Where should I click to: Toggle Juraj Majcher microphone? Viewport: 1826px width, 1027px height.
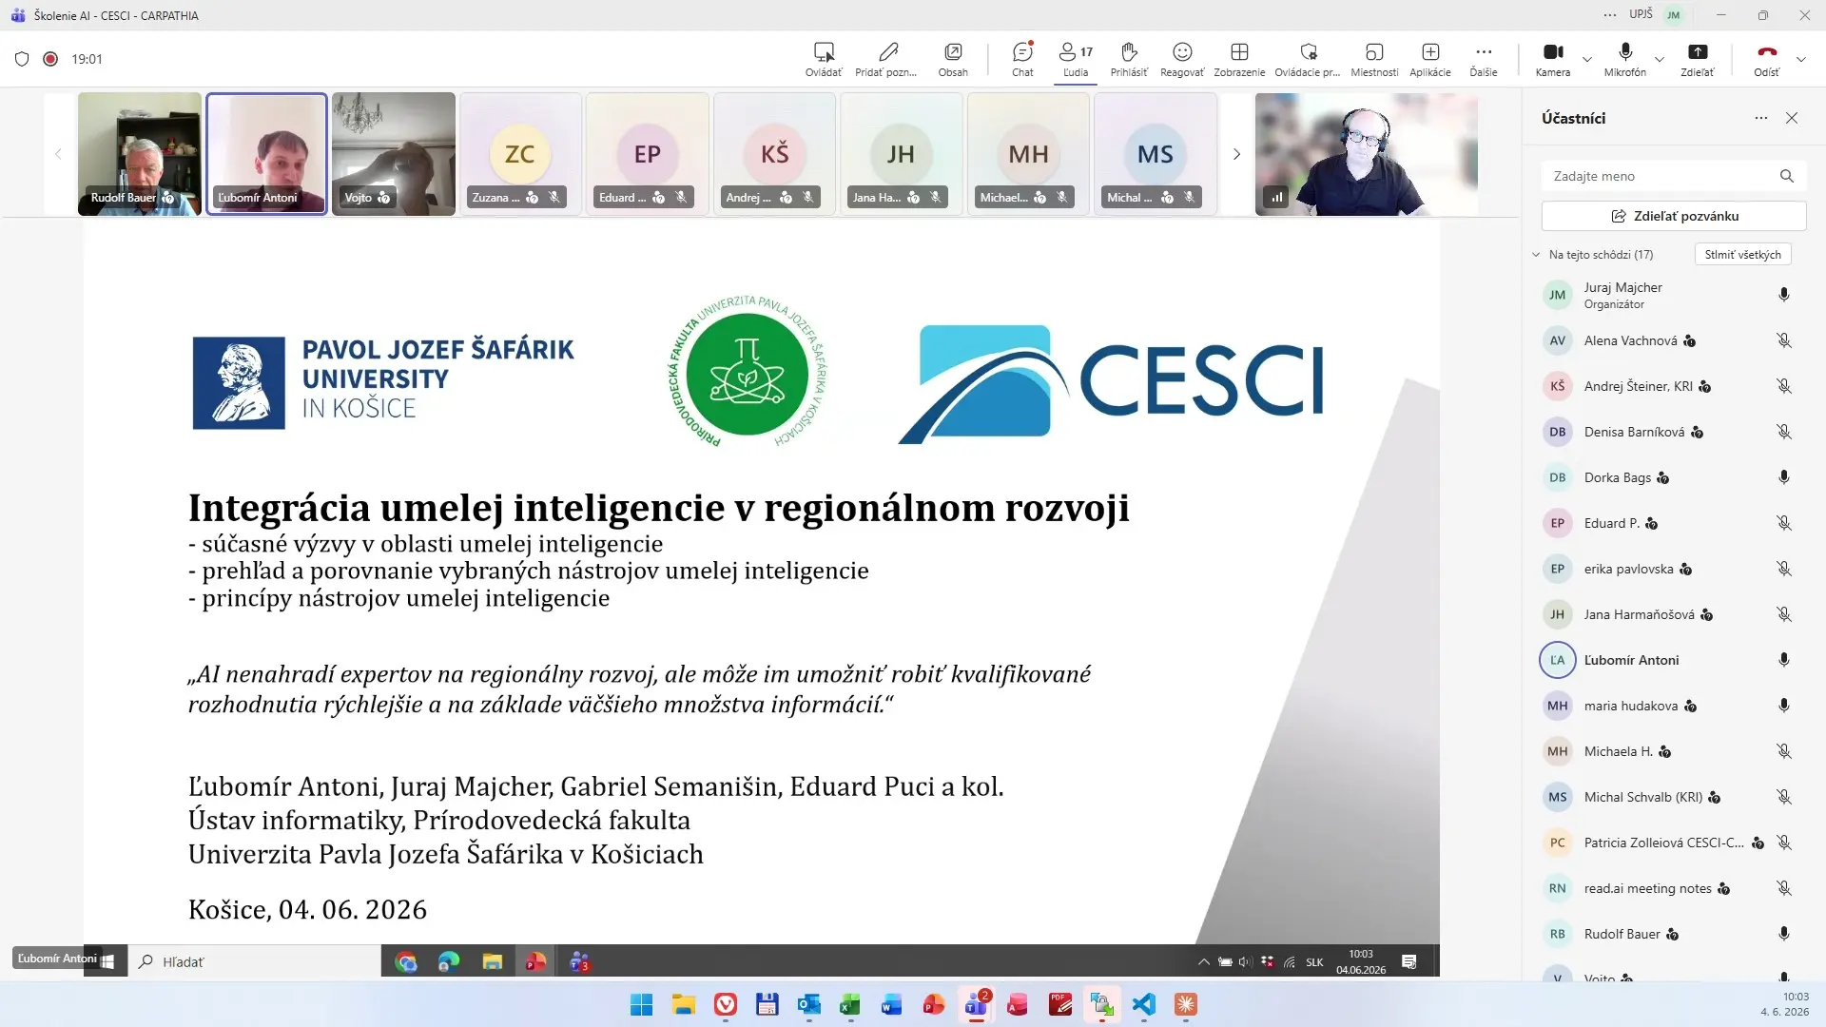1784,295
